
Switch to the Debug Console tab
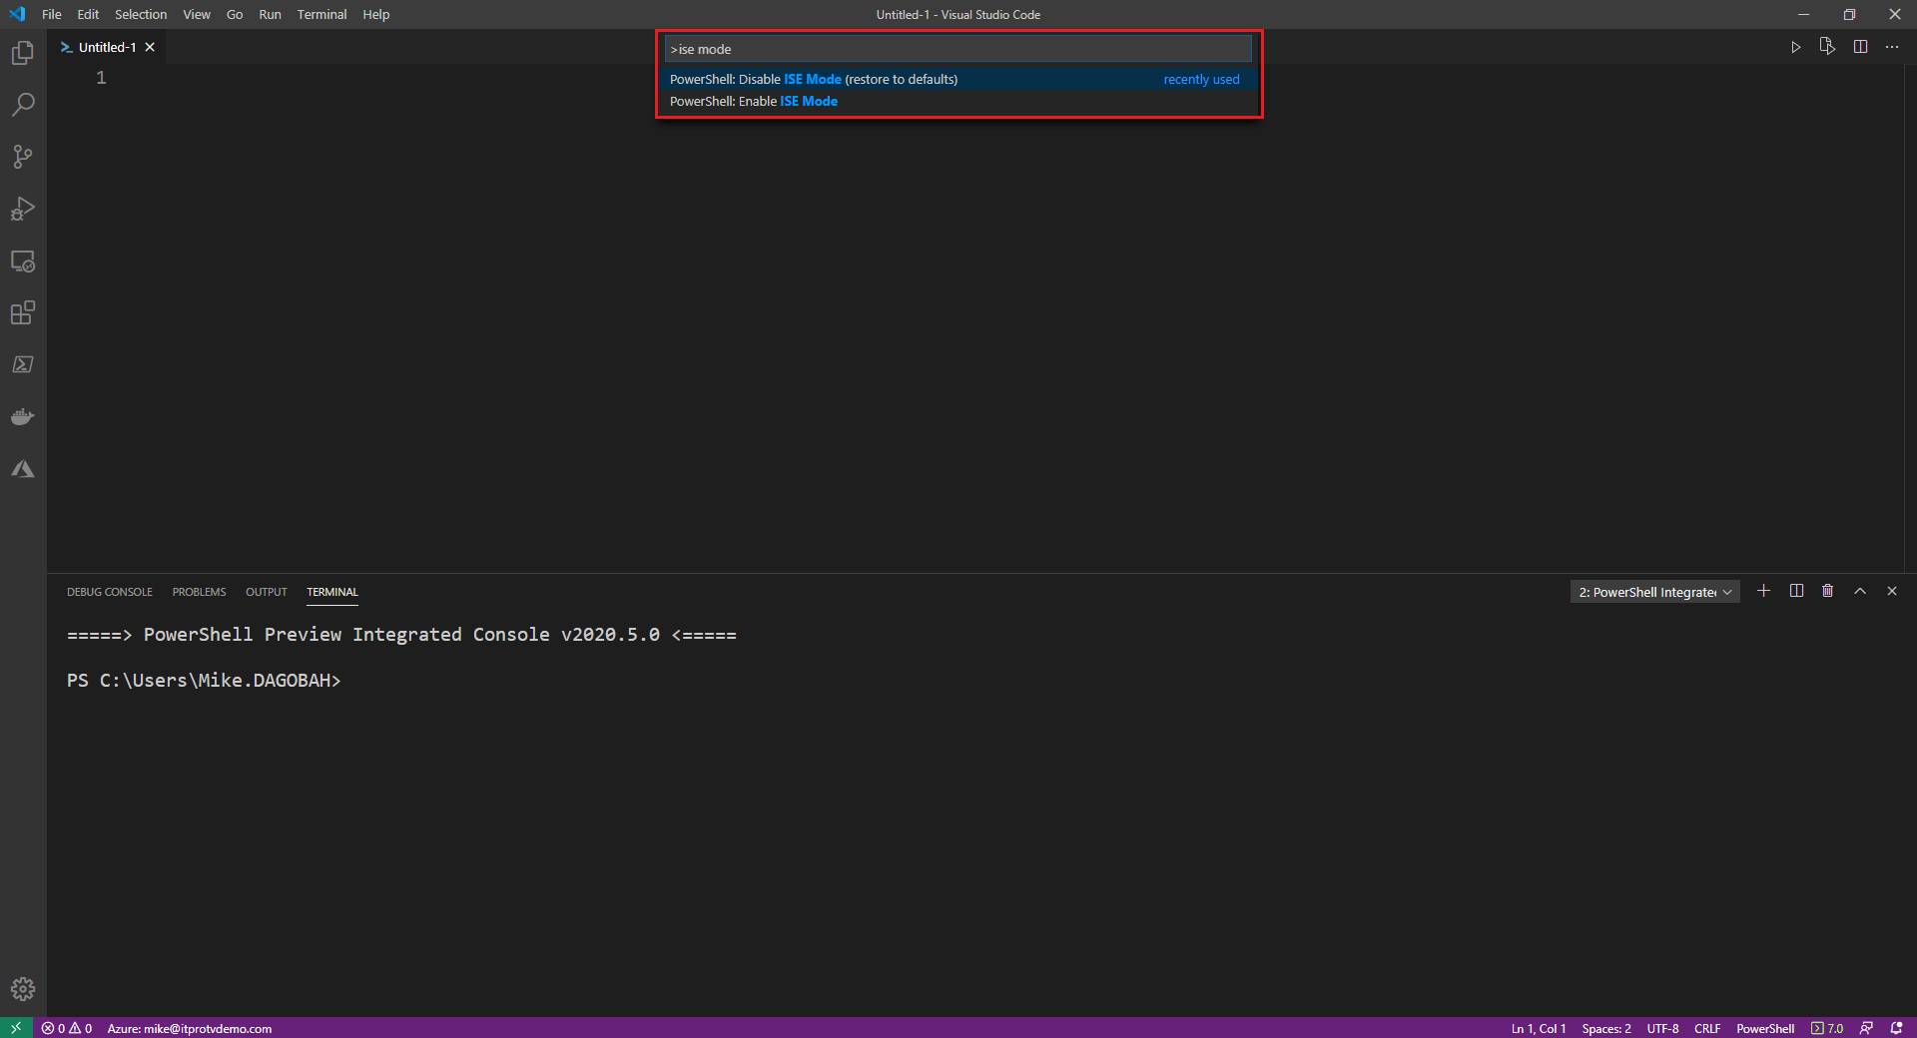110,592
